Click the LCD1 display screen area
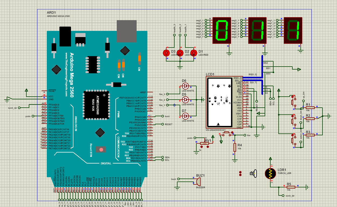This screenshot has height=207, width=337. click(219, 102)
